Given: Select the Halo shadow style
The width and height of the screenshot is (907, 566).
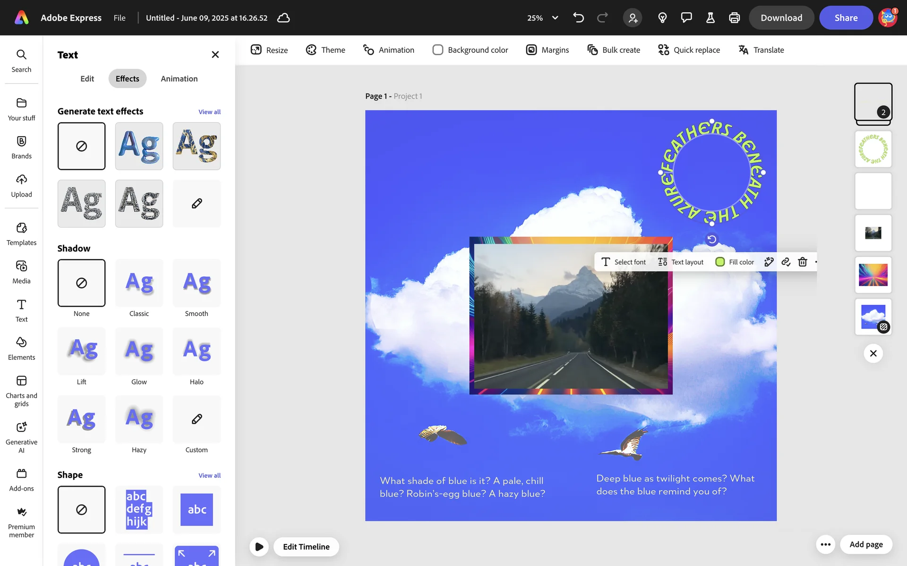Looking at the screenshot, I should pyautogui.click(x=197, y=351).
